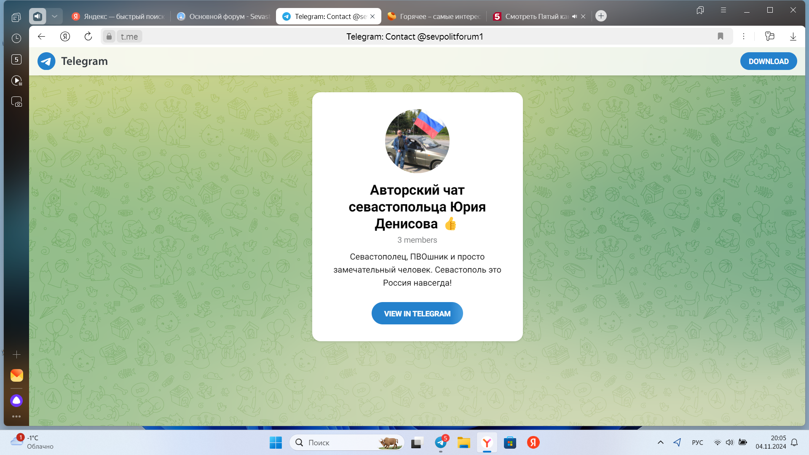Expand dropdown arrow next to speaker button
The height and width of the screenshot is (455, 809).
[x=54, y=16]
